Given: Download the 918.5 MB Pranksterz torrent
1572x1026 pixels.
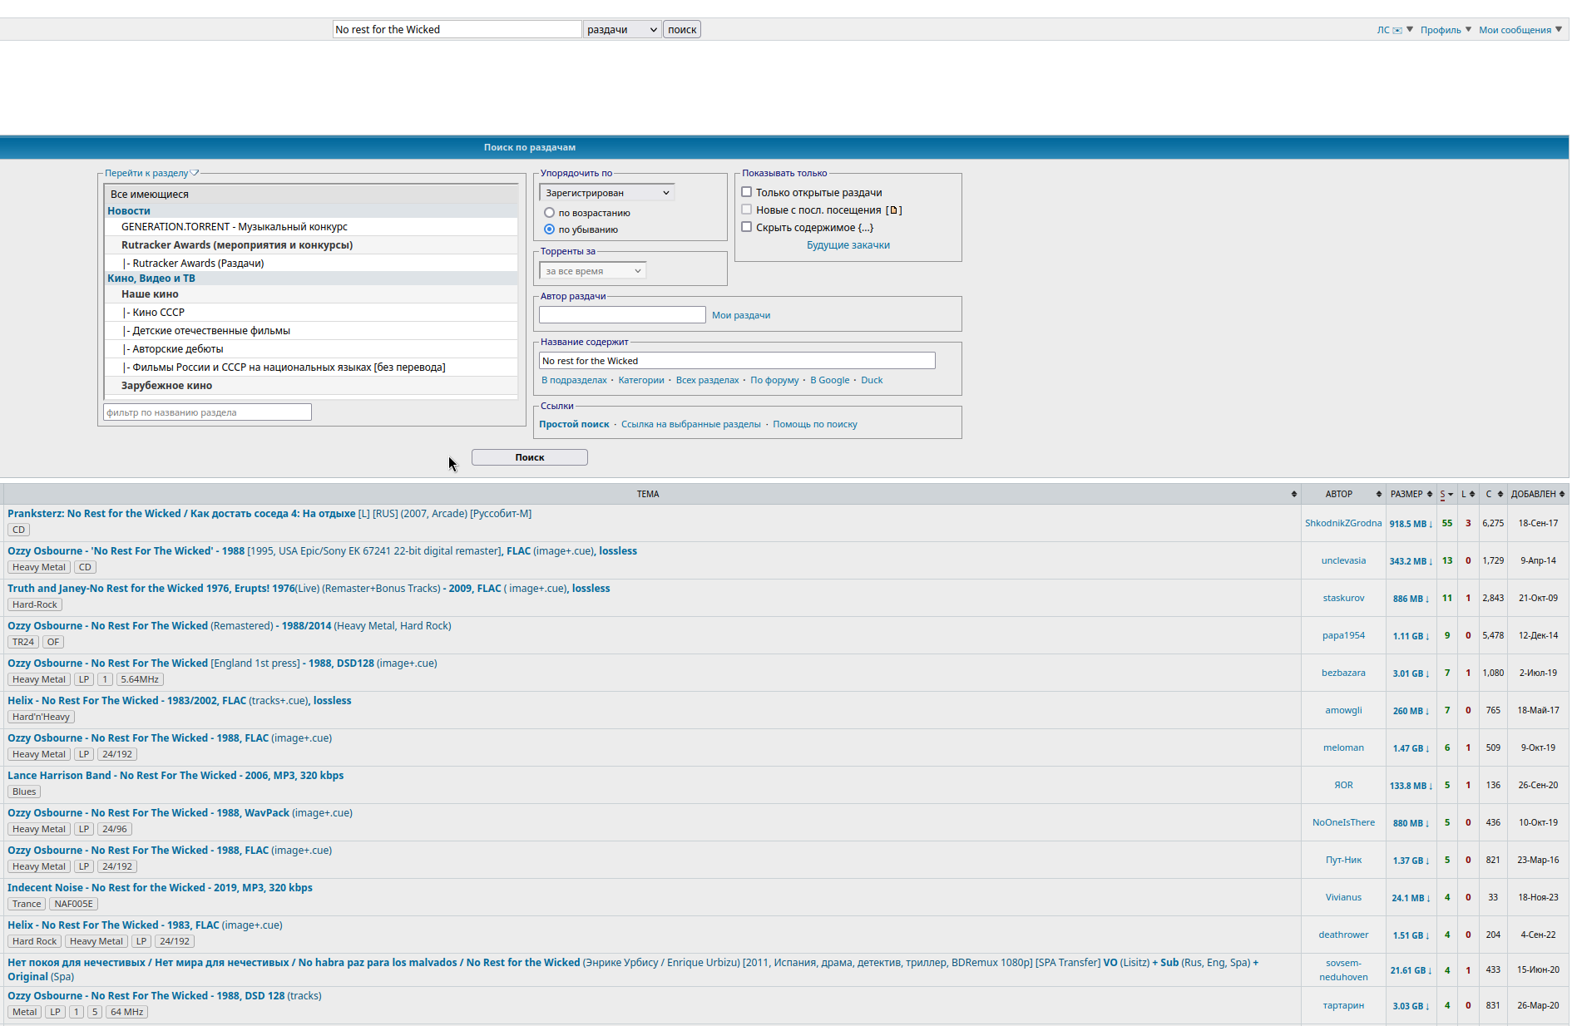Looking at the screenshot, I should click(1411, 524).
